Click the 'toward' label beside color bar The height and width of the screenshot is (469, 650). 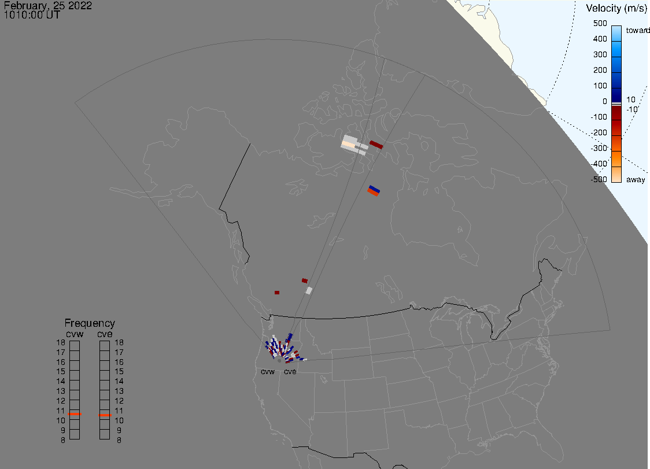(637, 30)
